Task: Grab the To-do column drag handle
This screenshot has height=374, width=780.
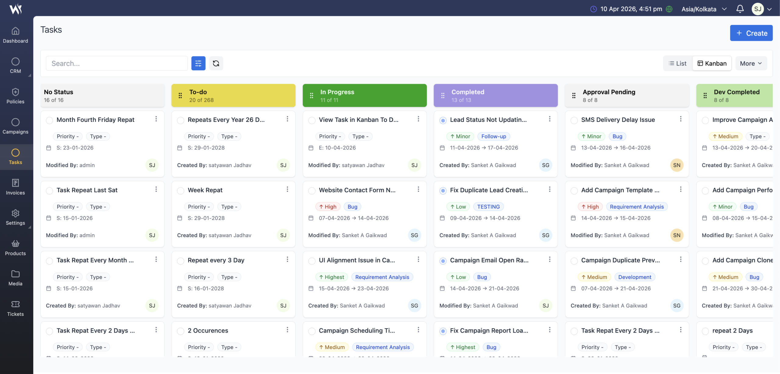Action: click(180, 95)
